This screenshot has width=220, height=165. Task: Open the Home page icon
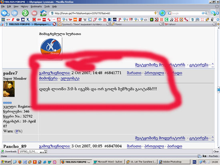click(43, 13)
